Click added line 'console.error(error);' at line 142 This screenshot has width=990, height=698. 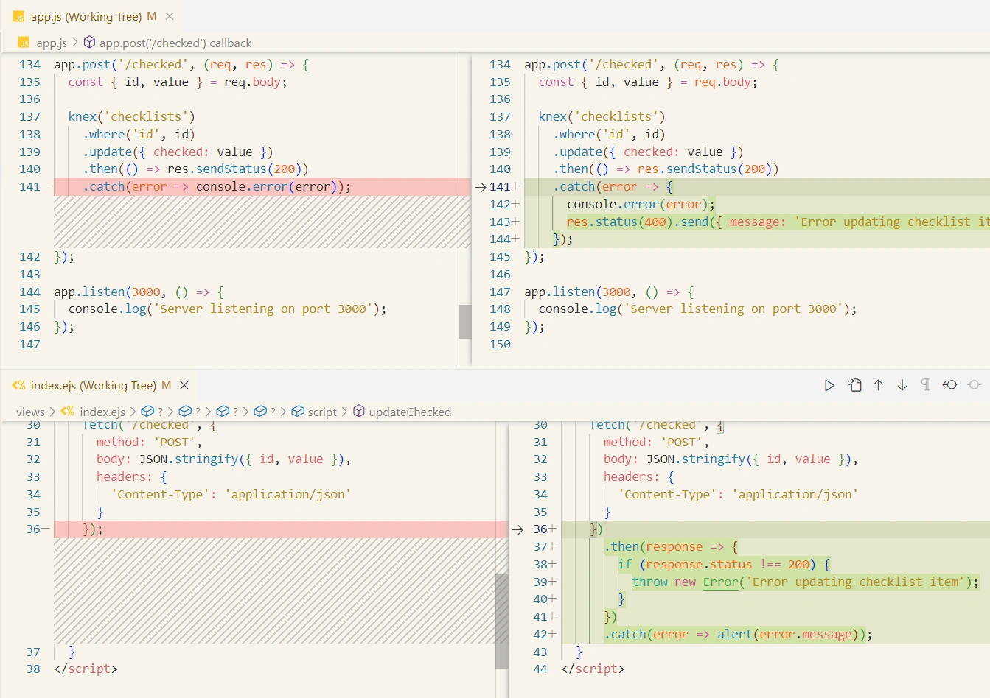[641, 205]
